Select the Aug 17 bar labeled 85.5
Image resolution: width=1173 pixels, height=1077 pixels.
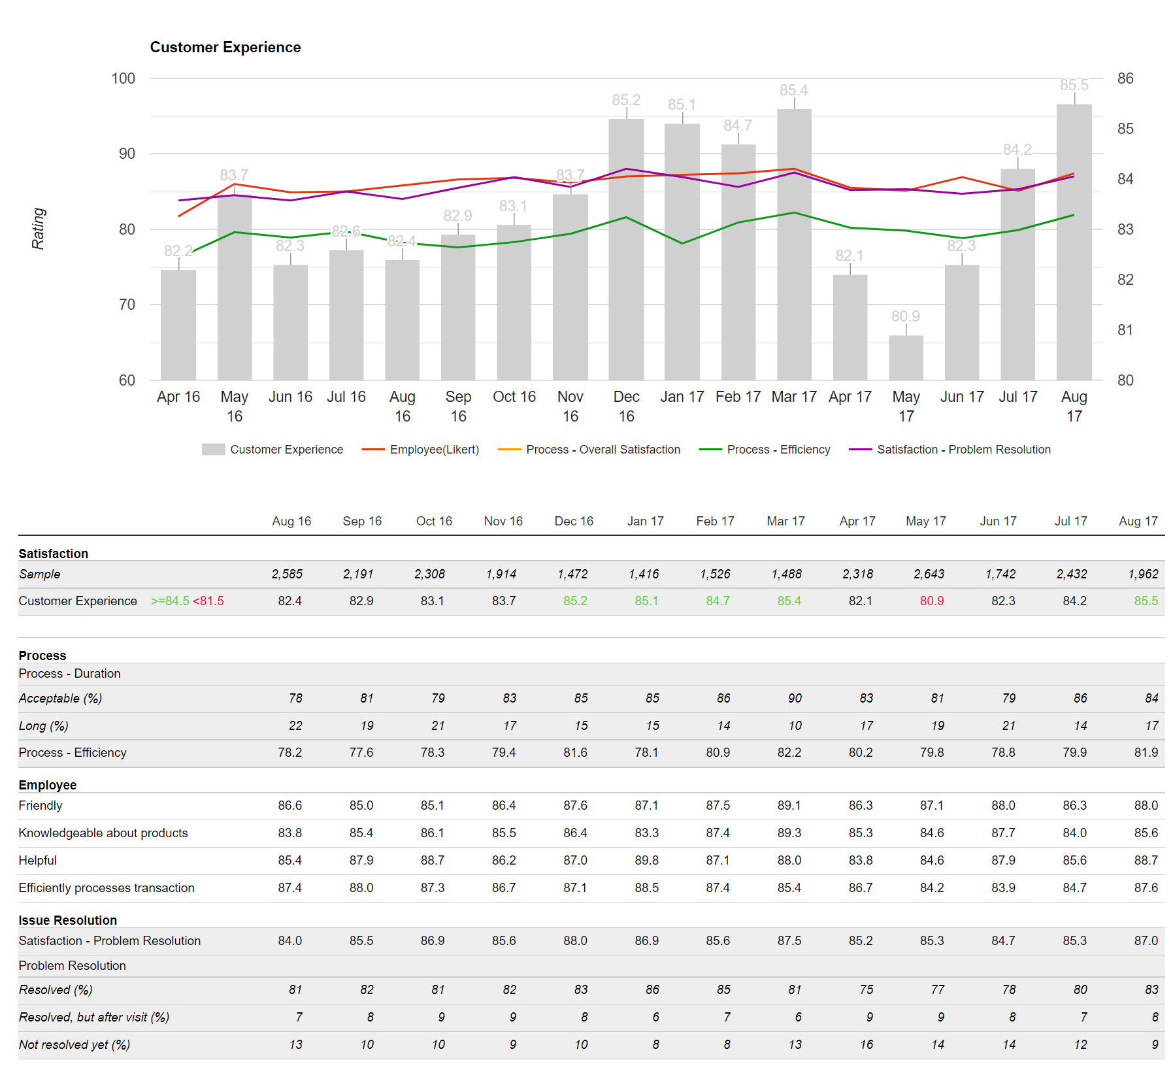pyautogui.click(x=1074, y=242)
